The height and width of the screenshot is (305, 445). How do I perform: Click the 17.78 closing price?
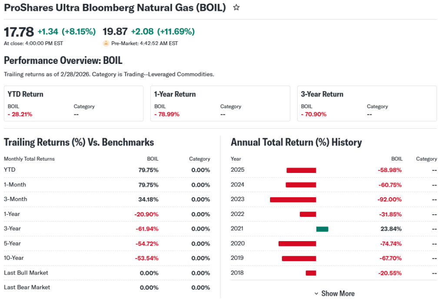(x=19, y=32)
